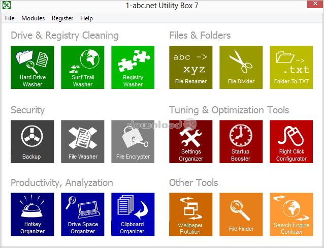Open the File Divider scissors tile
Image resolution: width=324 pixels, height=248 pixels.
241,68
